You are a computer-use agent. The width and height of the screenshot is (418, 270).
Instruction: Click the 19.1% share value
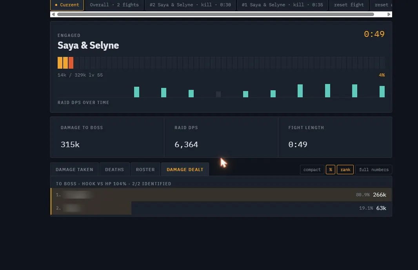(x=366, y=208)
